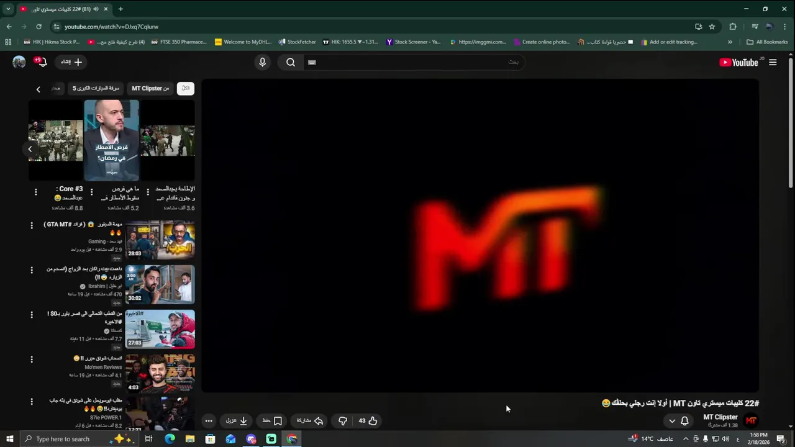The image size is (795, 447).
Task: Save the video to a playlist
Action: pyautogui.click(x=272, y=421)
